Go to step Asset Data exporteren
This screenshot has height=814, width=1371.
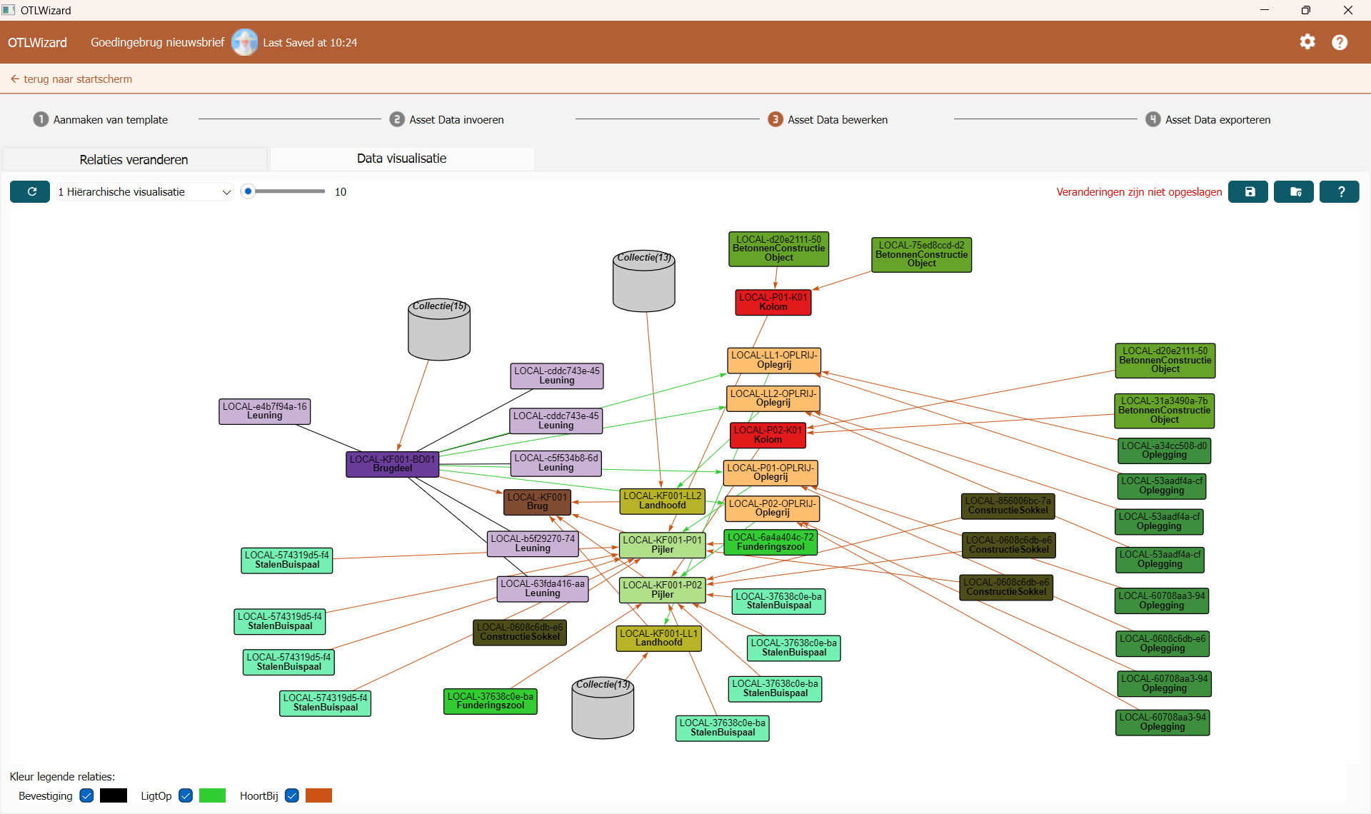(x=1217, y=120)
